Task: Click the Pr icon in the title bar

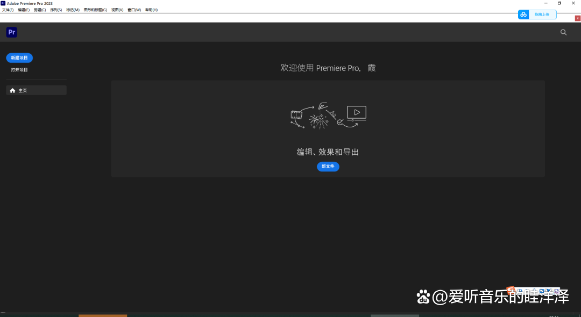Action: (3, 3)
